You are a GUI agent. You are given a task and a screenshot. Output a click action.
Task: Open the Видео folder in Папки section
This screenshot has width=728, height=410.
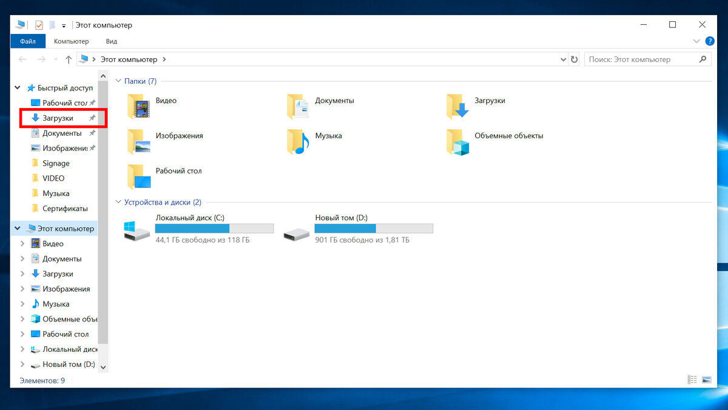pos(139,106)
